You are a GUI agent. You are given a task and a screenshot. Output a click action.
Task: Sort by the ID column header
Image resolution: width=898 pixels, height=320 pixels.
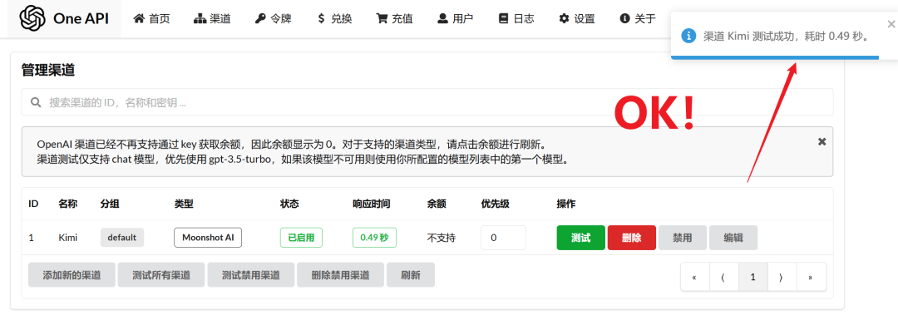point(33,204)
